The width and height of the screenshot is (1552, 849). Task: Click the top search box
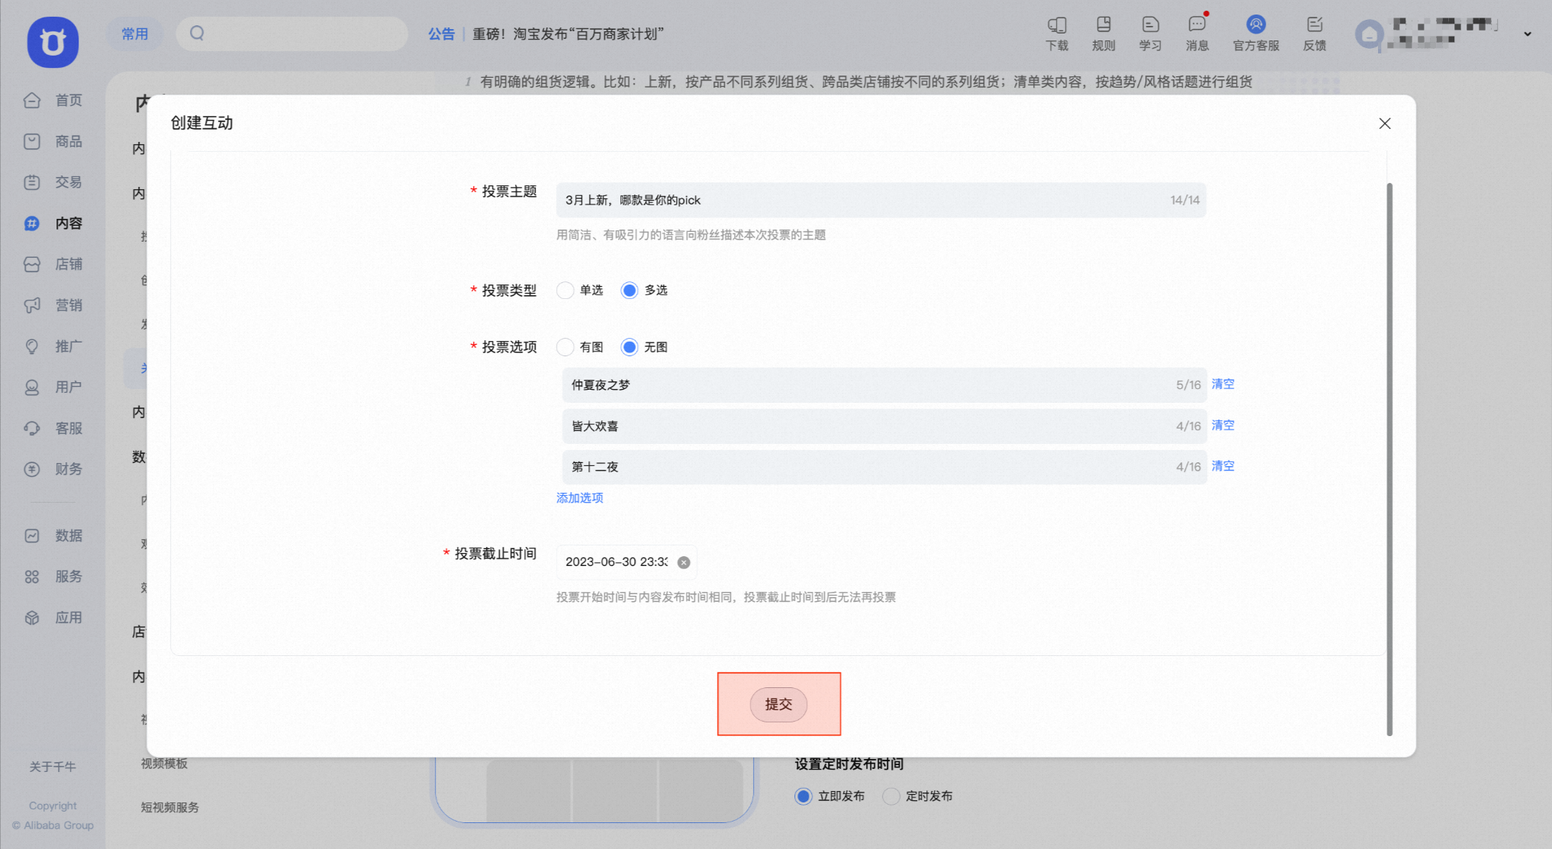coord(291,34)
